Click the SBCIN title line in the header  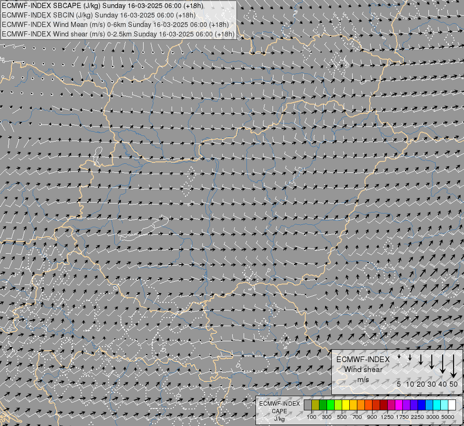(99, 15)
